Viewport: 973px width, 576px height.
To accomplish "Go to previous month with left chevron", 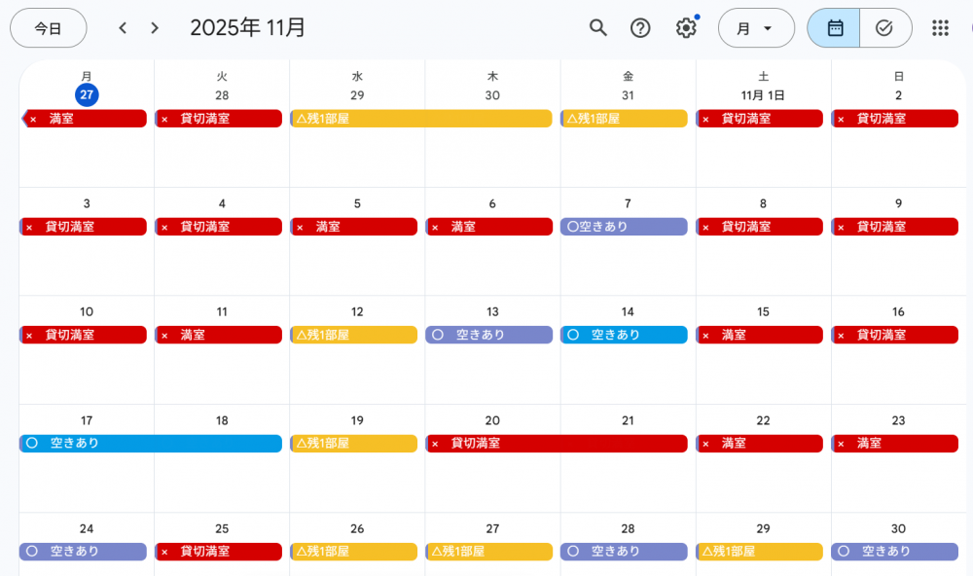I will (x=123, y=28).
